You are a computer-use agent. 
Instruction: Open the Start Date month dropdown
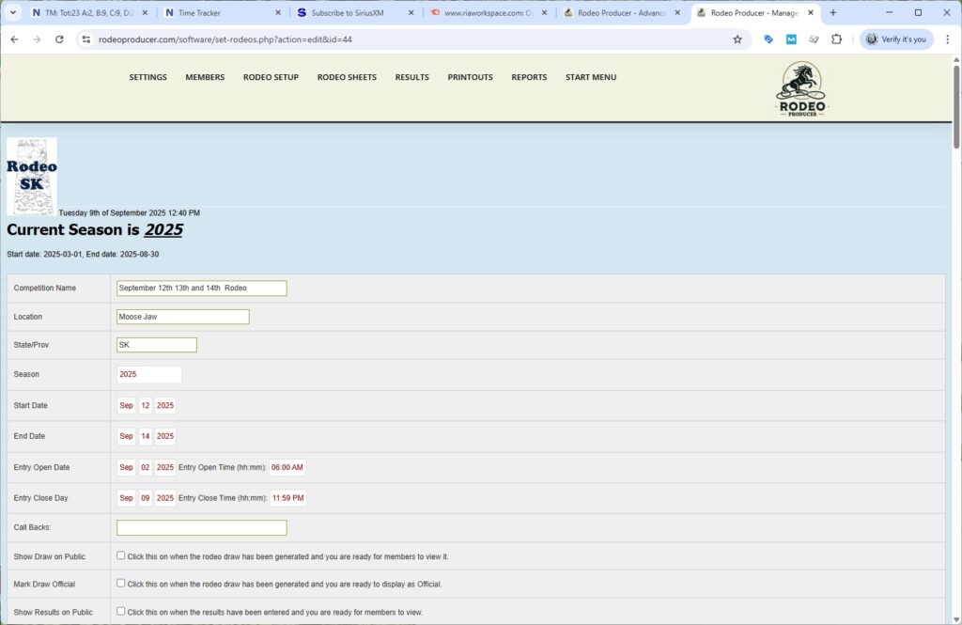126,405
